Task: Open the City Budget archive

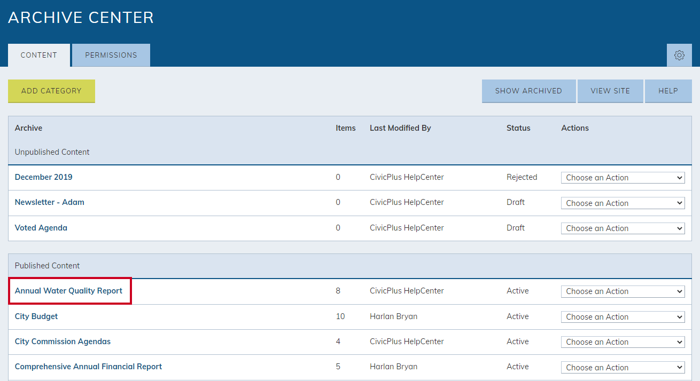Action: coord(36,316)
